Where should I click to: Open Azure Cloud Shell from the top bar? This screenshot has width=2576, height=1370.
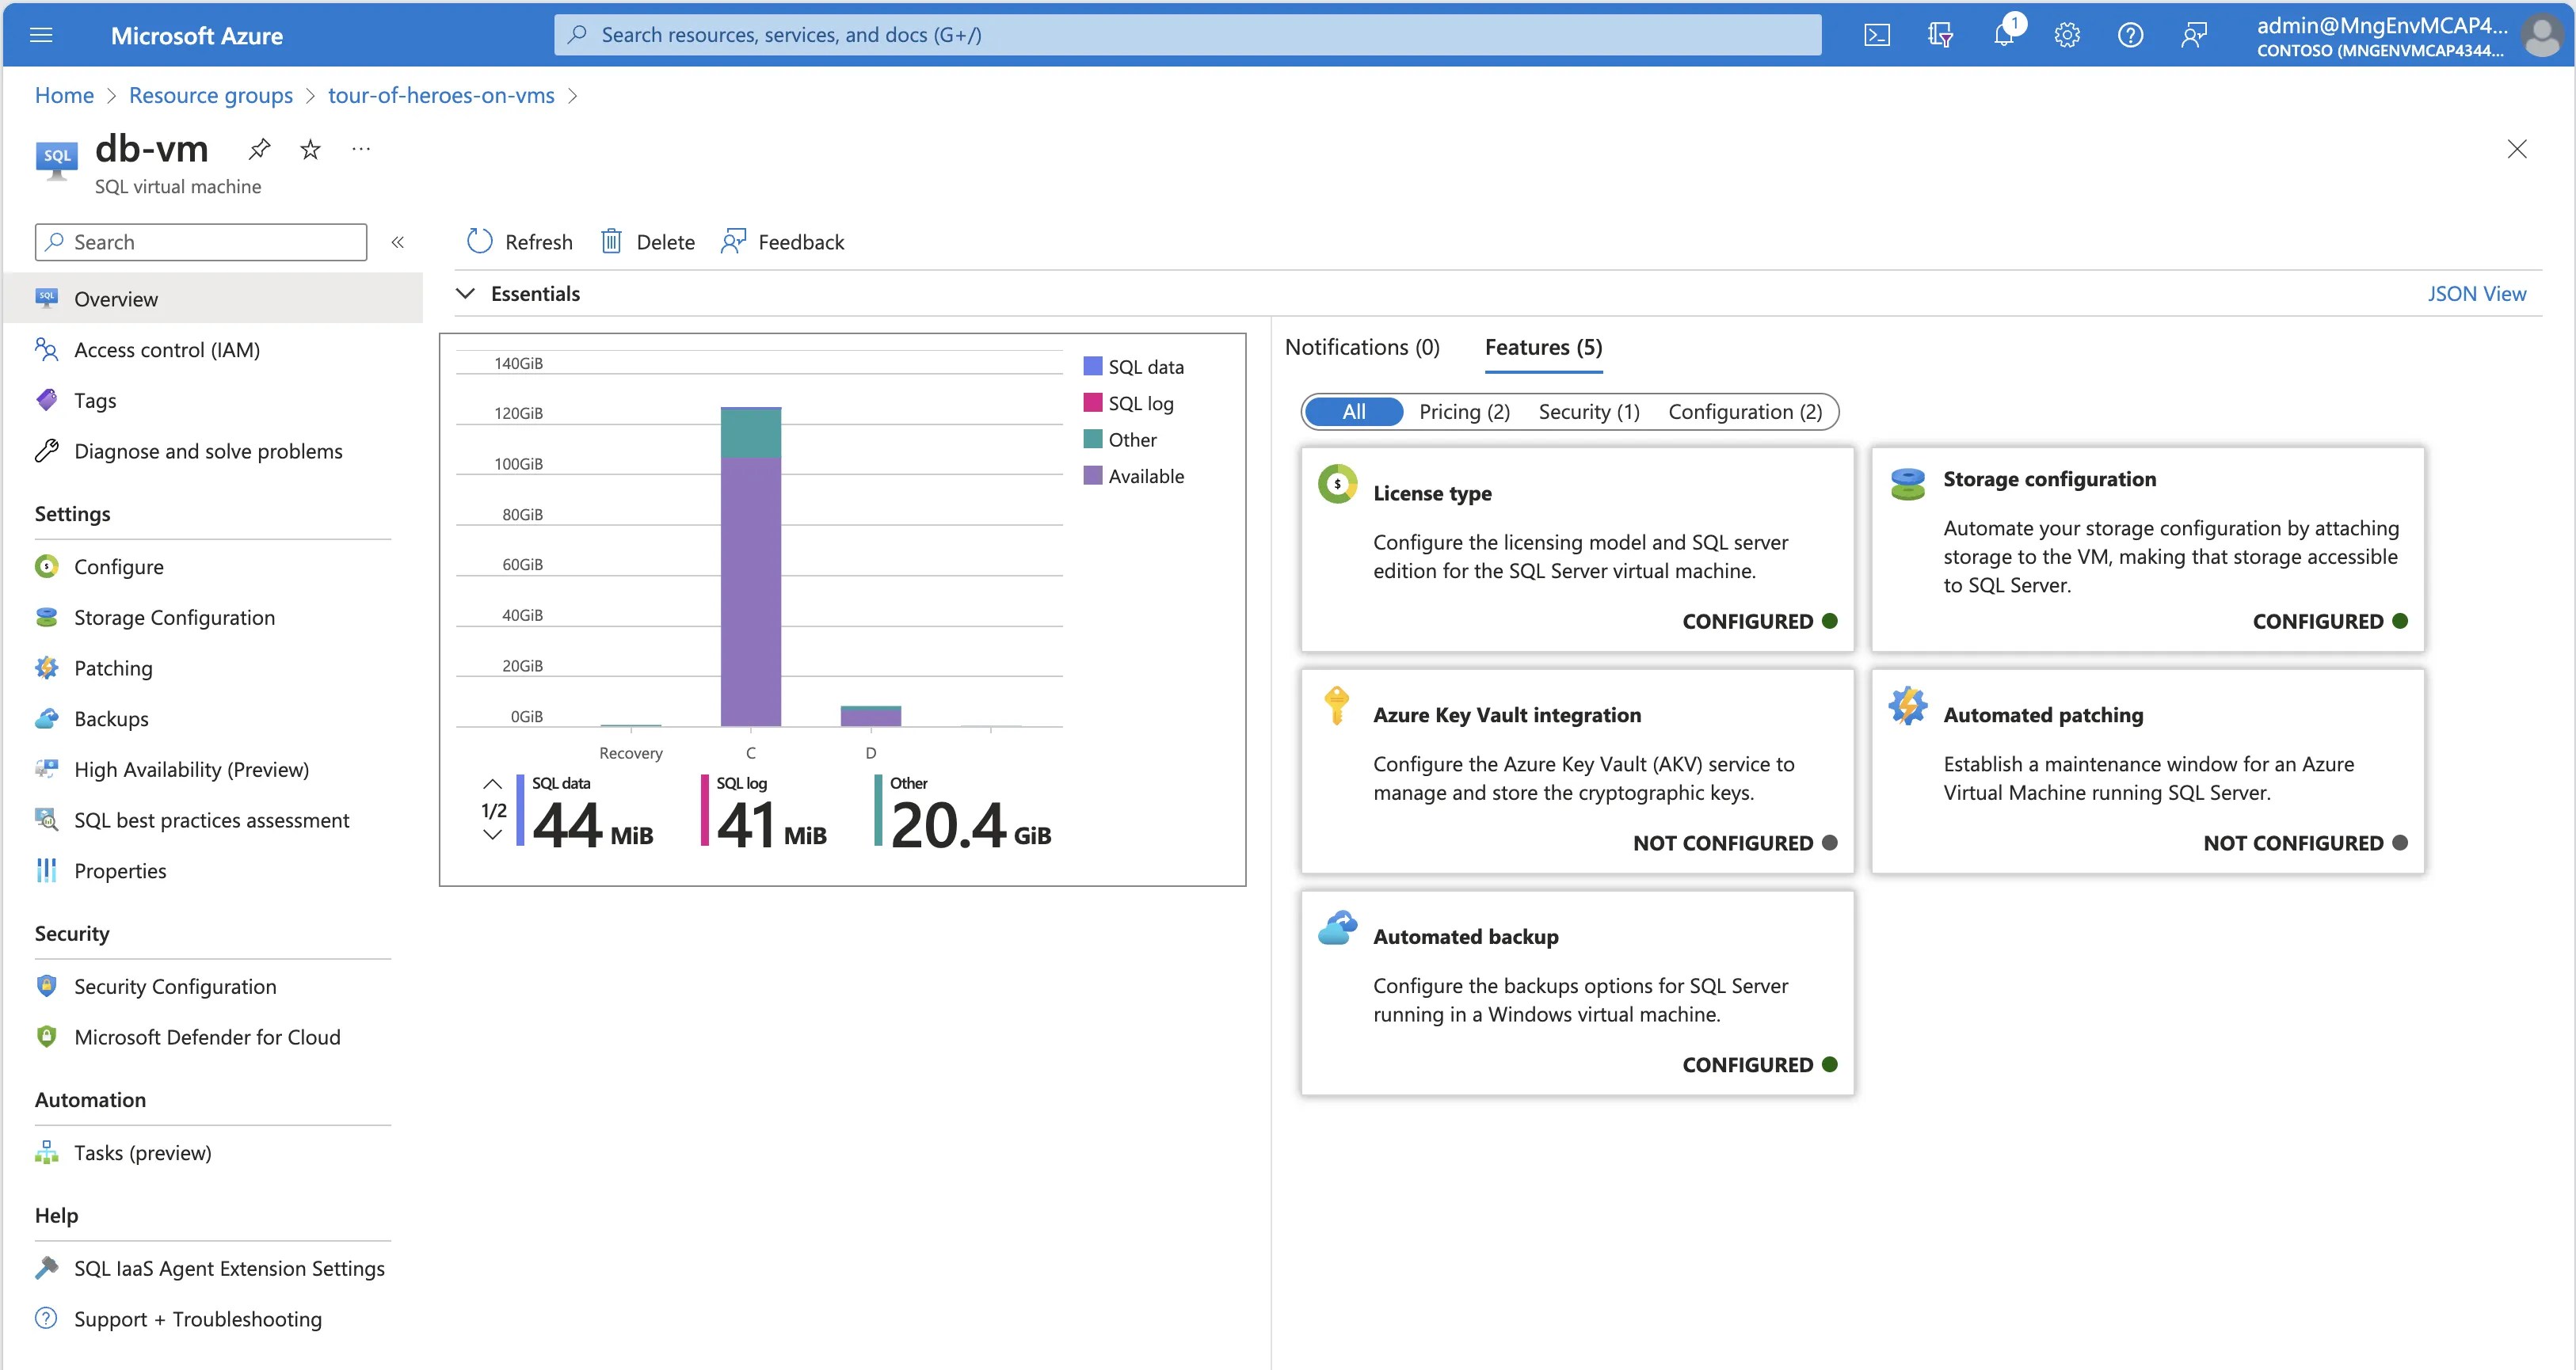[1878, 34]
